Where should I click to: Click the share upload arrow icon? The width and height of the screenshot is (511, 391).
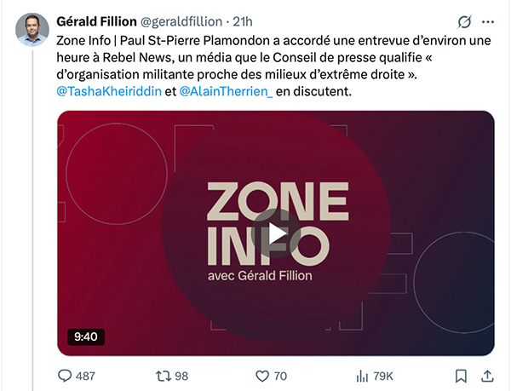(488, 376)
